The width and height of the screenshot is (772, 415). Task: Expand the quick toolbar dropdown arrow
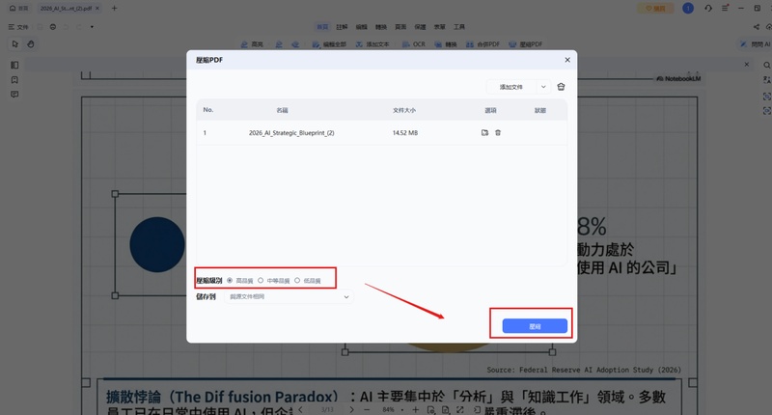click(92, 27)
